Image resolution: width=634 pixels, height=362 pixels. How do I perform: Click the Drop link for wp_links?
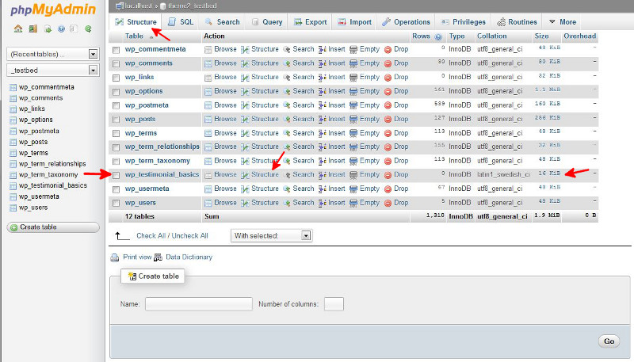point(401,77)
